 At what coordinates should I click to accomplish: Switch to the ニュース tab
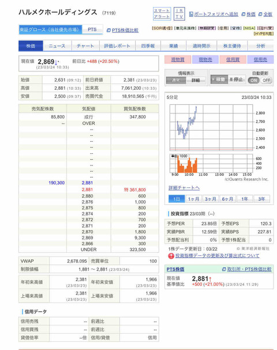pyautogui.click(x=57, y=46)
